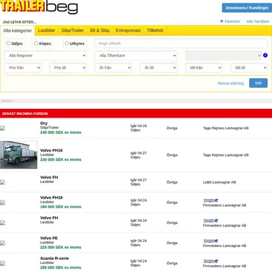Click the Ange sökord search field
272x272 pixels.
tap(181, 44)
